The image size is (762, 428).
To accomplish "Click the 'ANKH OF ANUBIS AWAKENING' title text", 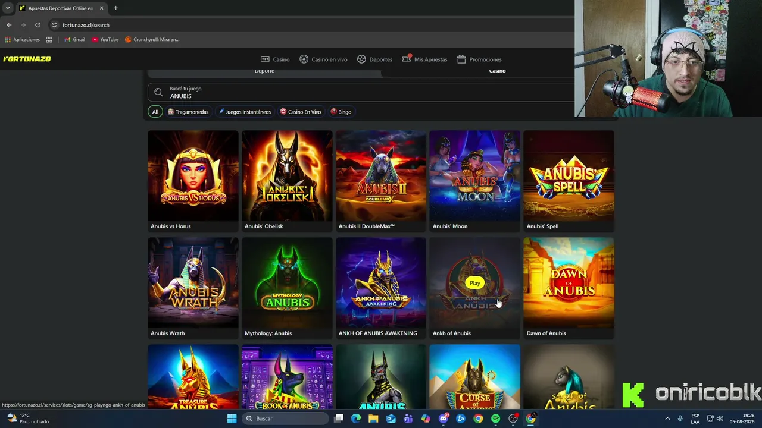I will (378, 333).
